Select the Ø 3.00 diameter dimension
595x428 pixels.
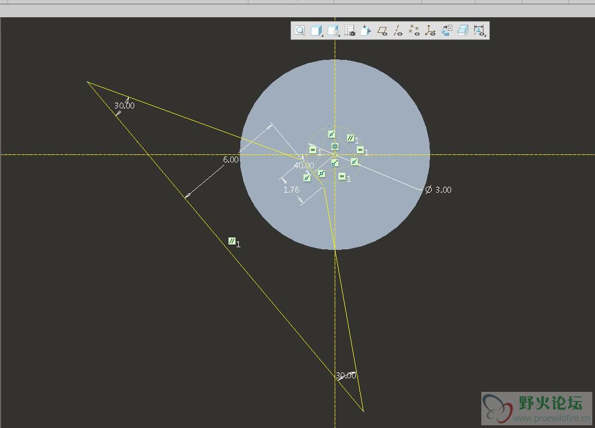(x=438, y=189)
